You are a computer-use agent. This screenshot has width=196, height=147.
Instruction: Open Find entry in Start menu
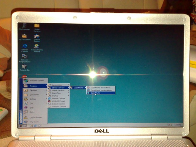click(x=35, y=103)
